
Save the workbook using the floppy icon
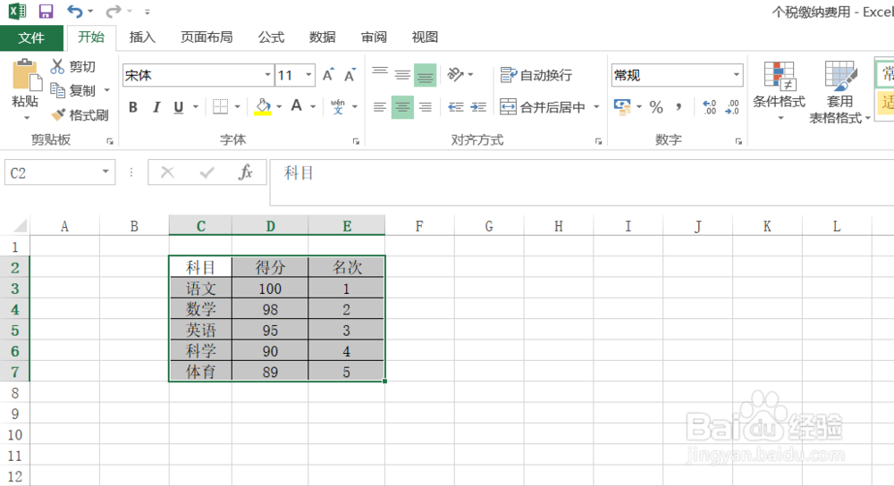(46, 11)
